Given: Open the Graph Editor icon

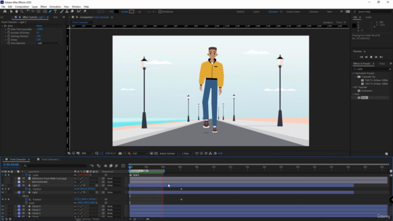Looking at the screenshot, I should 123,166.
